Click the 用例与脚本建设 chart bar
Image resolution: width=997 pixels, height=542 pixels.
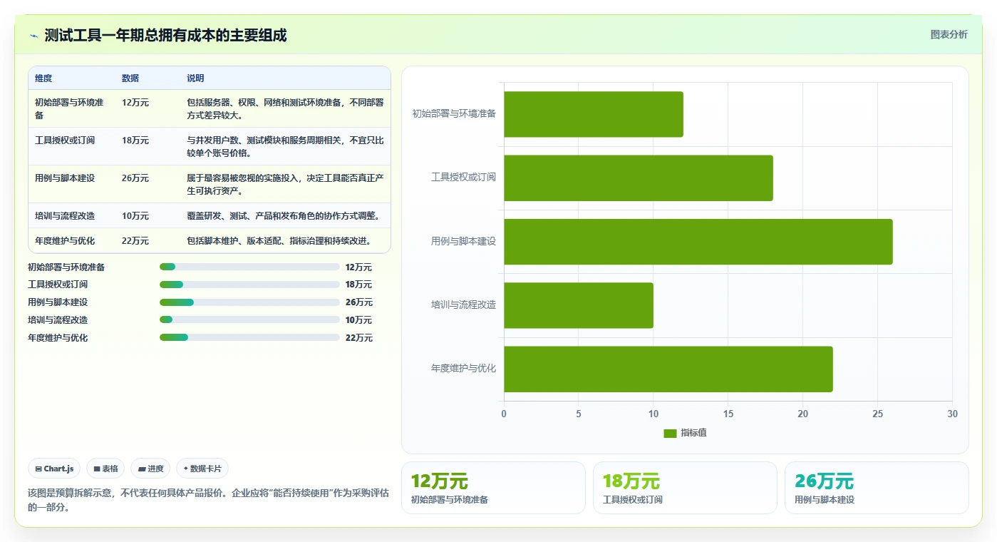pos(698,242)
